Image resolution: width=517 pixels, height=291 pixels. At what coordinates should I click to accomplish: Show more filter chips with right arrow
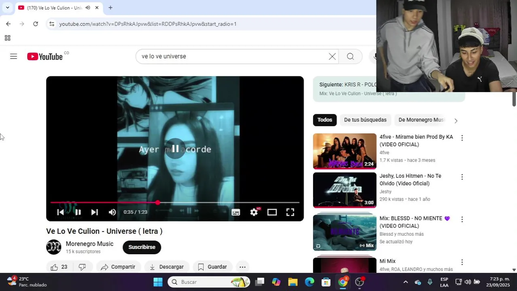[456, 120]
